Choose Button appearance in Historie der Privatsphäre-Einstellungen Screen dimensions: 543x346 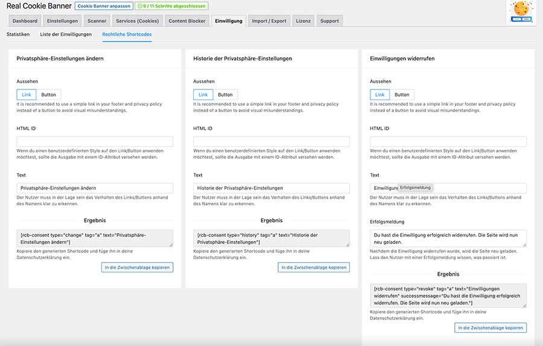point(225,94)
